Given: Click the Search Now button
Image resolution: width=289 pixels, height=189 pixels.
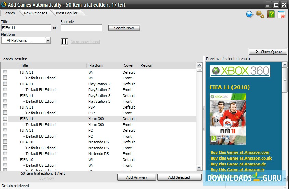Looking at the screenshot, I should click(124, 28).
